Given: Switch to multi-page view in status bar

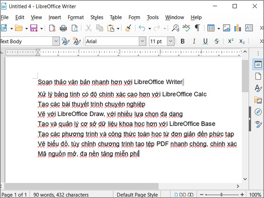Looking at the screenshot, I should 182,194.
